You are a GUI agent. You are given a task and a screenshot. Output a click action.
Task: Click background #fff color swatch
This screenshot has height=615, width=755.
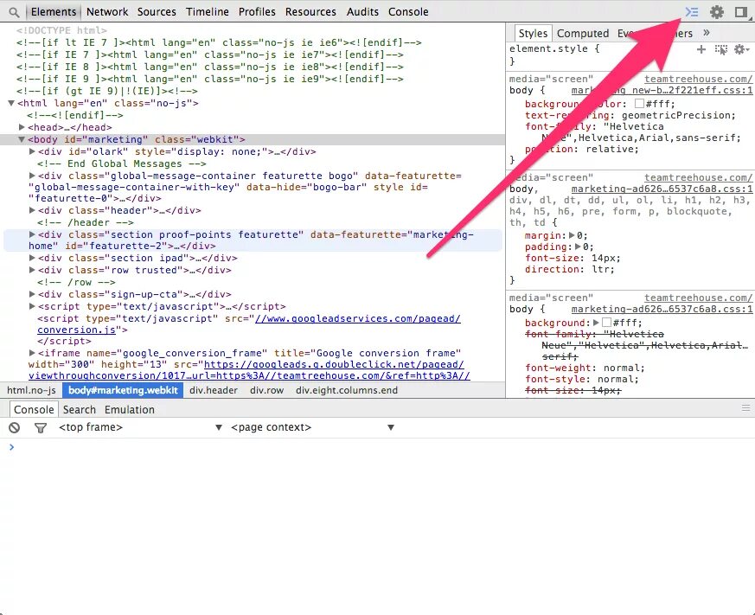(x=607, y=323)
